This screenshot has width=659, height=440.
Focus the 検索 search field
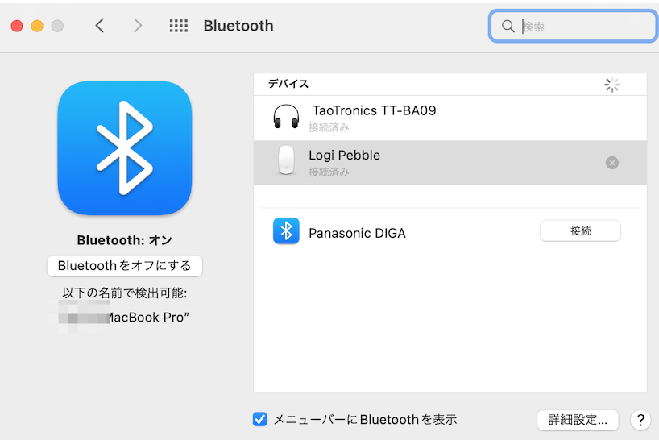coord(574,26)
